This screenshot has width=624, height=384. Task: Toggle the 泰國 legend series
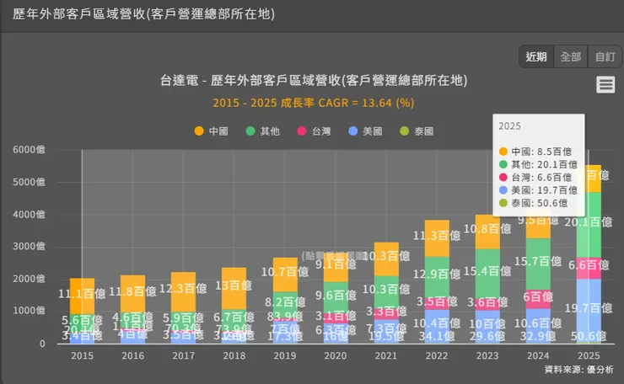[417, 131]
